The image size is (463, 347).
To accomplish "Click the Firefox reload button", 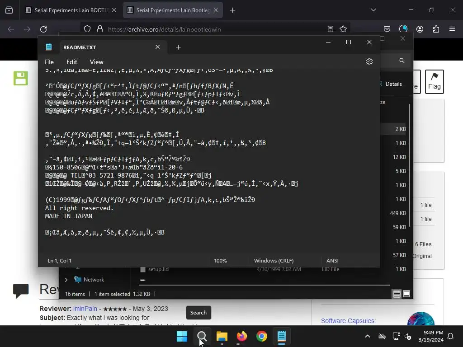I will point(43,29).
